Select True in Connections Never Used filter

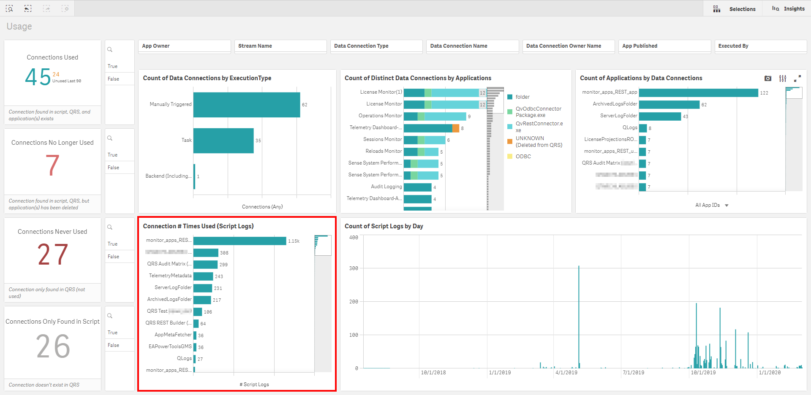click(113, 244)
